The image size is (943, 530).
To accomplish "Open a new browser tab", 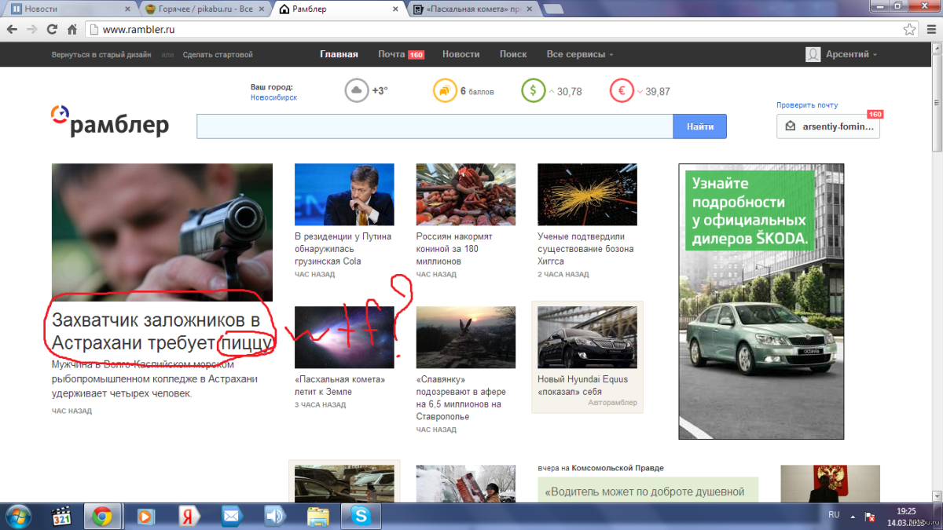I will 553,9.
